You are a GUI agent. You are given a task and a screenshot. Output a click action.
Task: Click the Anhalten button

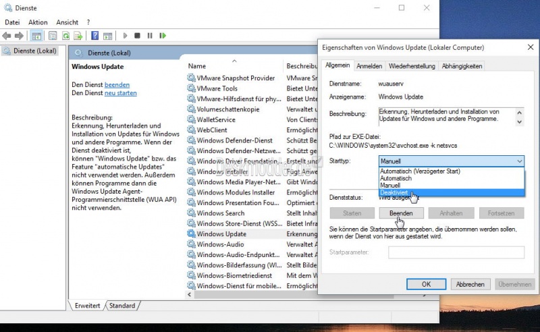point(451,213)
